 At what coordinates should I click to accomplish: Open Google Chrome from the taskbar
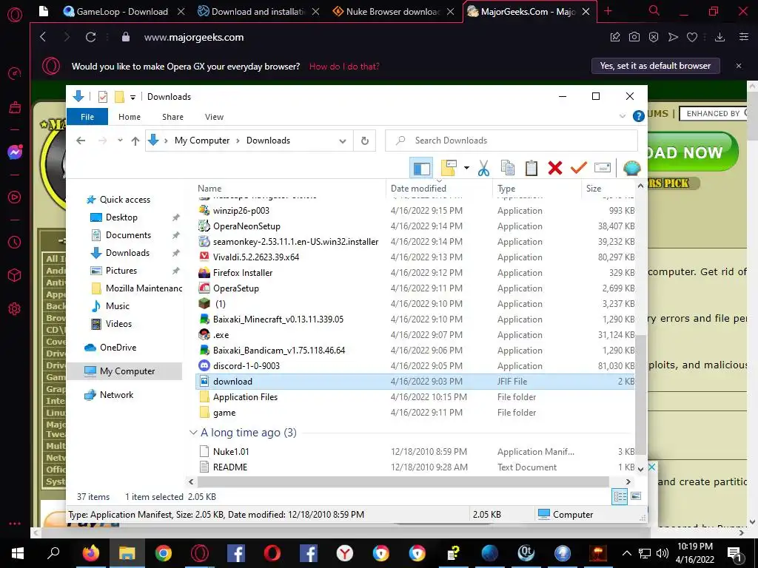click(164, 553)
